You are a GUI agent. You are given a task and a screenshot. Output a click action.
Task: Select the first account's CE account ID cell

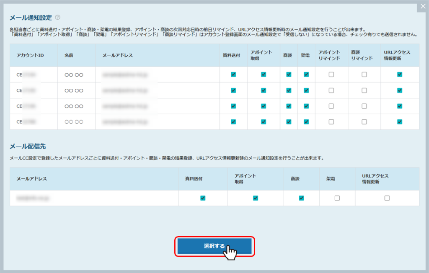click(x=26, y=75)
